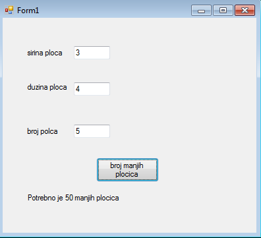Click empty title bar area beside Form1

click(114, 10)
